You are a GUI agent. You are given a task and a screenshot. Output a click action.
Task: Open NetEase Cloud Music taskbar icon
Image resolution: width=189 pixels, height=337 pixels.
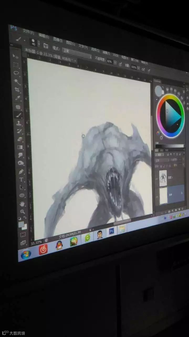point(43,249)
